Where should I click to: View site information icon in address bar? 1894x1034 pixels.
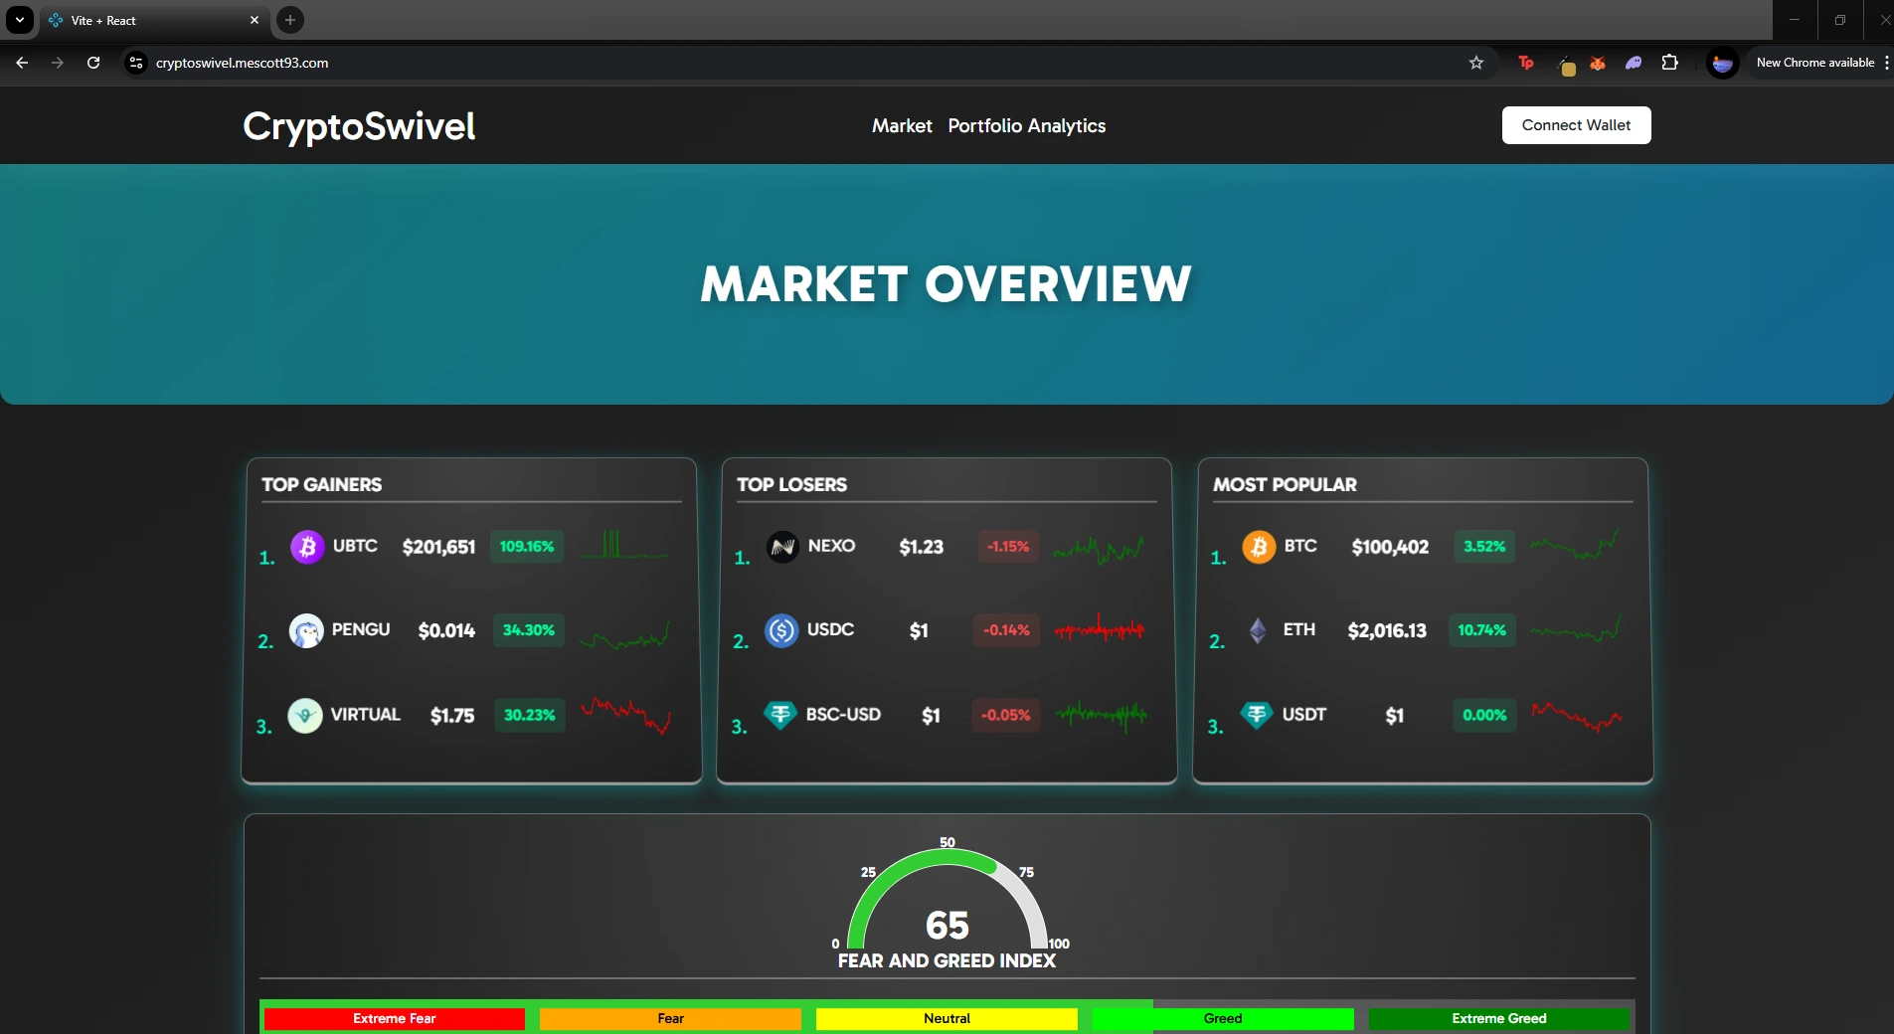point(136,63)
